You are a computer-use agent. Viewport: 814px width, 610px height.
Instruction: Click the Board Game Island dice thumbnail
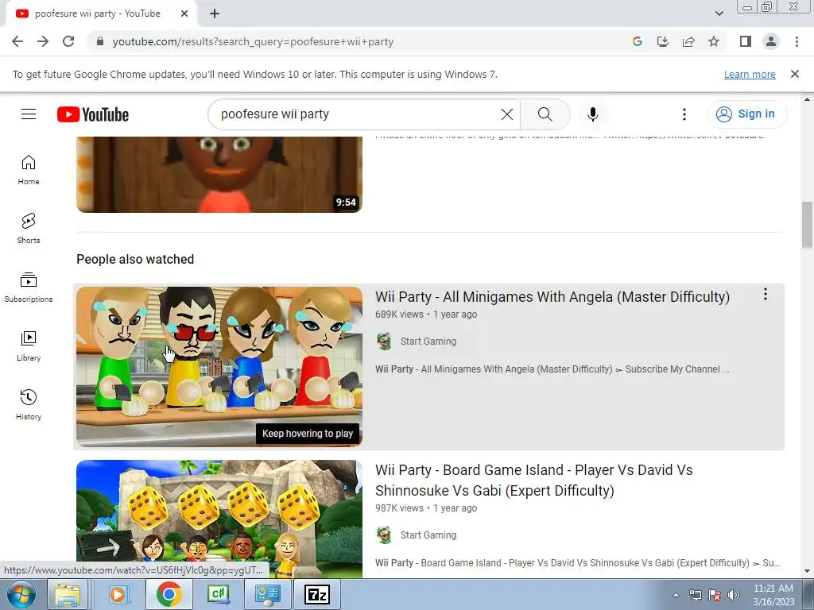pyautogui.click(x=219, y=519)
